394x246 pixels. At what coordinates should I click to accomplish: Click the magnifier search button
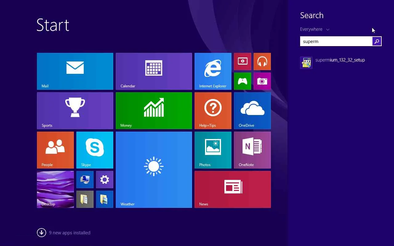coord(377,41)
